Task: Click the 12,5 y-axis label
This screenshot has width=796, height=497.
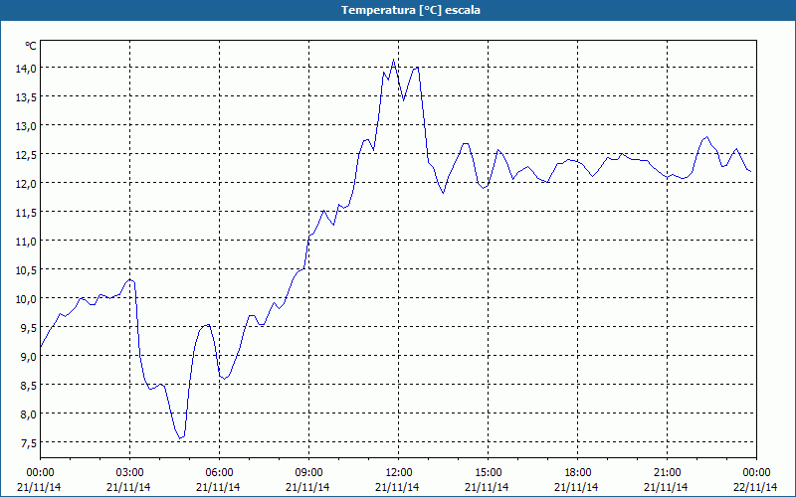Action: pos(26,155)
